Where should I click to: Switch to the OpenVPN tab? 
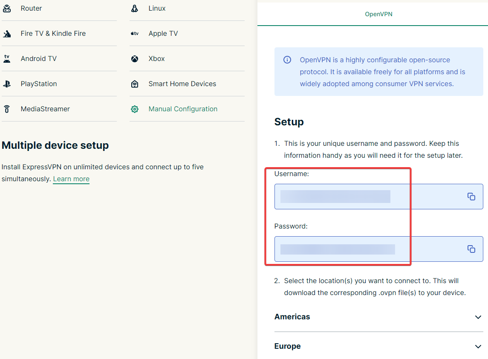click(378, 14)
